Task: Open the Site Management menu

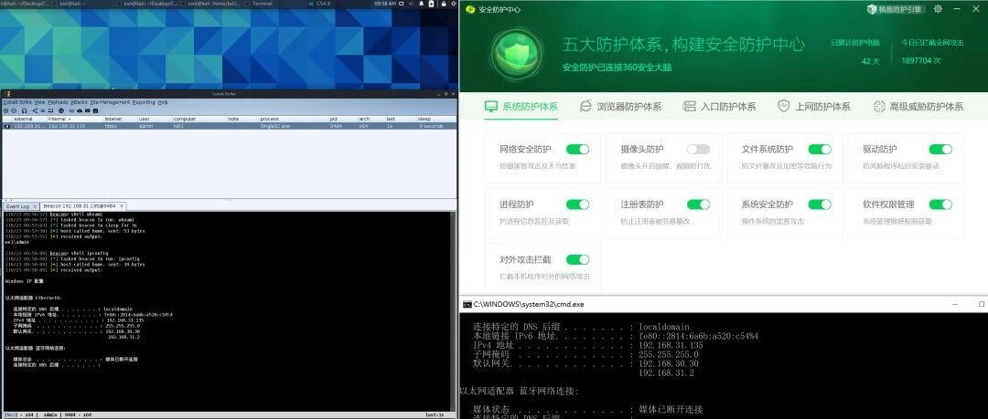Action: 110,102
